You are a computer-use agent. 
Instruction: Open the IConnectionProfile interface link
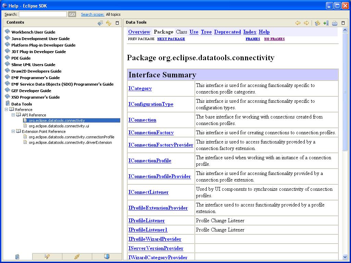pyautogui.click(x=149, y=161)
